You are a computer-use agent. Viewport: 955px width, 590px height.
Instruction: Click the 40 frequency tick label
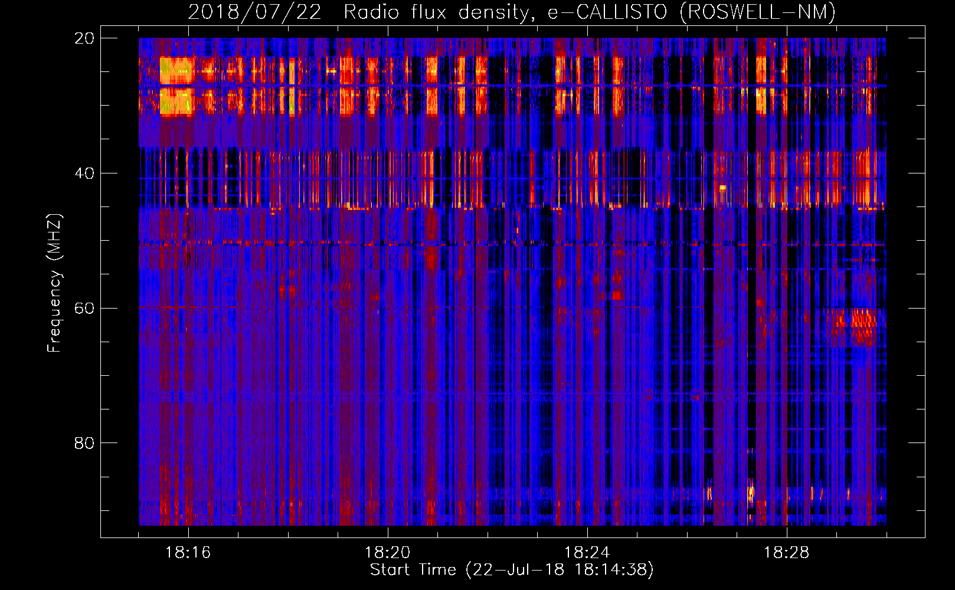(84, 173)
